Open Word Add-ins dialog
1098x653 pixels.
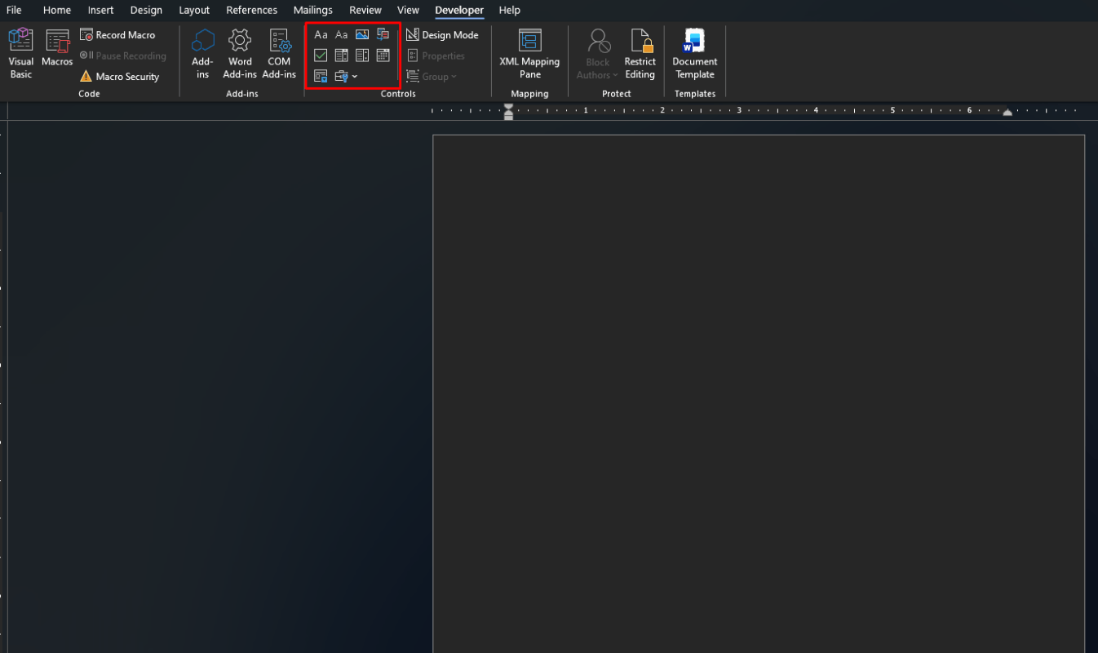point(240,53)
